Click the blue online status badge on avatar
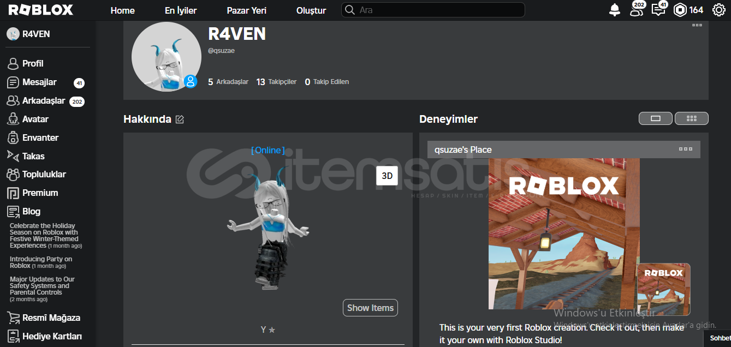 [x=191, y=81]
